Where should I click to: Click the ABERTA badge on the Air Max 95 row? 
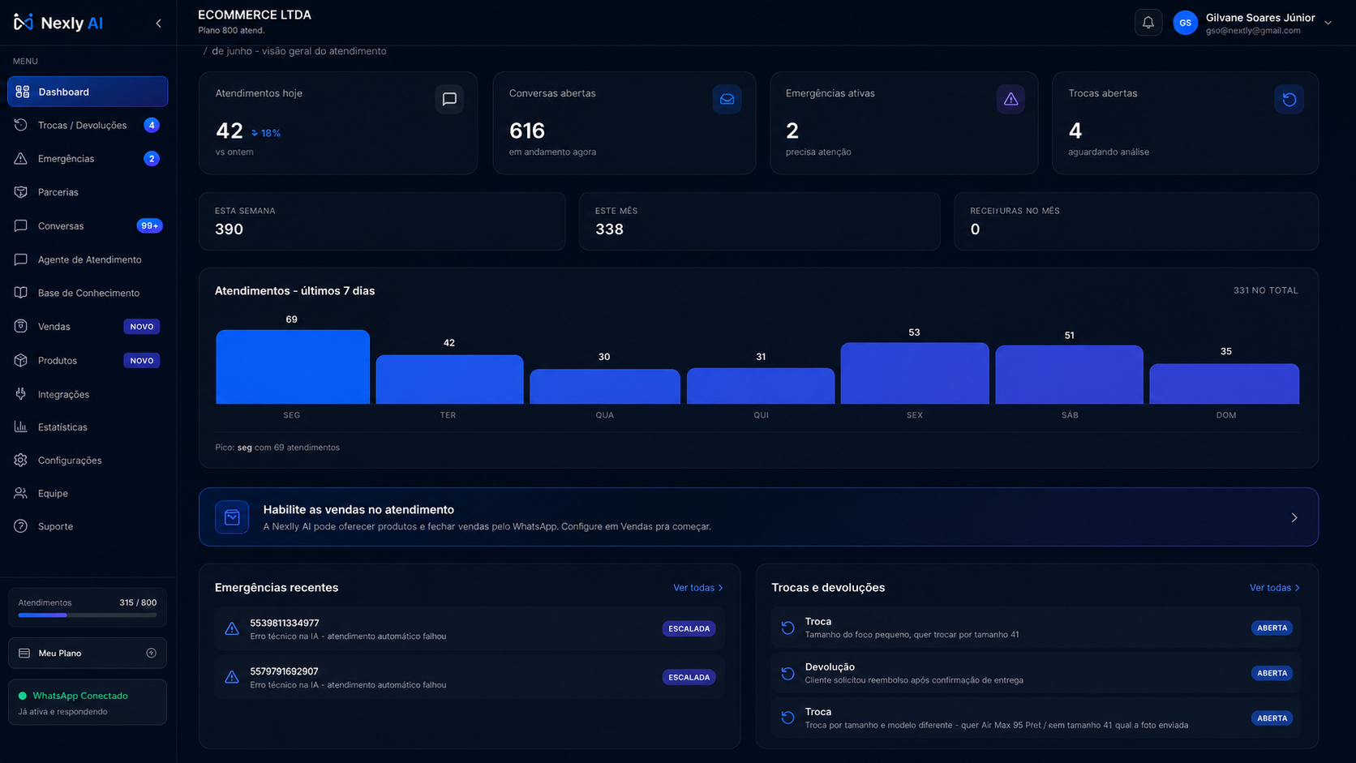[x=1272, y=718]
